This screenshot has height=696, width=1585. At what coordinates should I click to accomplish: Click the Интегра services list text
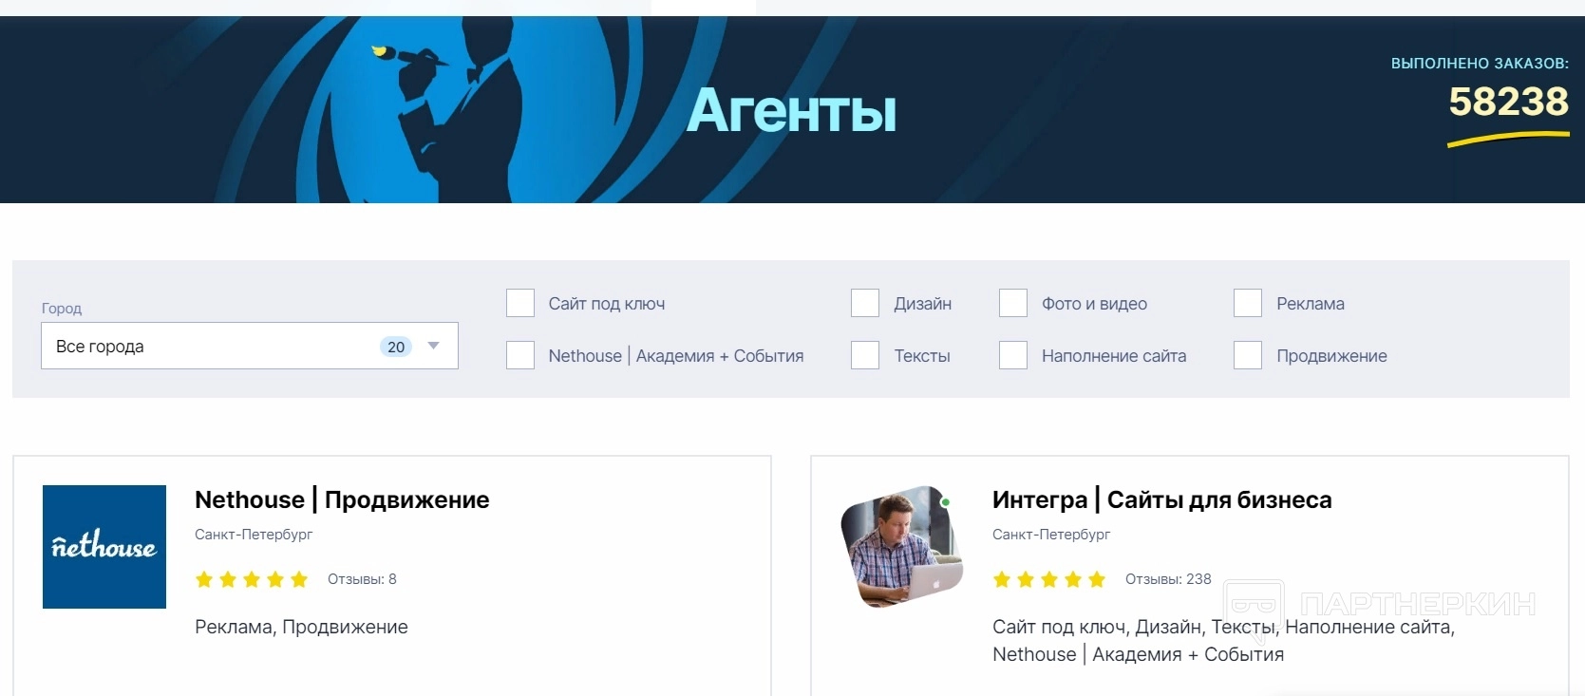pos(1223,641)
